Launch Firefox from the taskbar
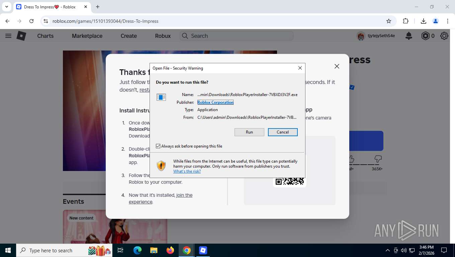 (170, 250)
